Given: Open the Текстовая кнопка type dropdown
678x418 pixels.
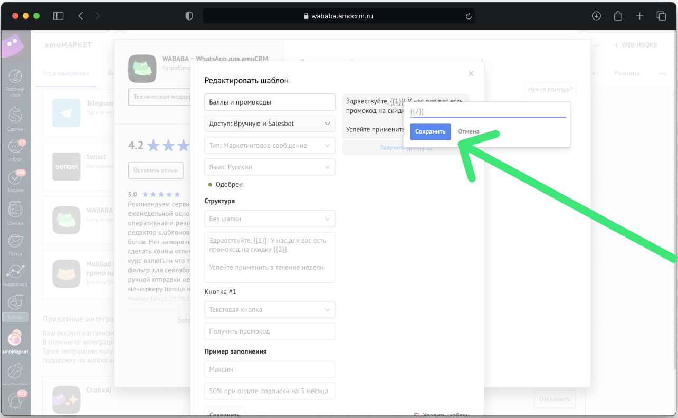Looking at the screenshot, I should pos(270,309).
